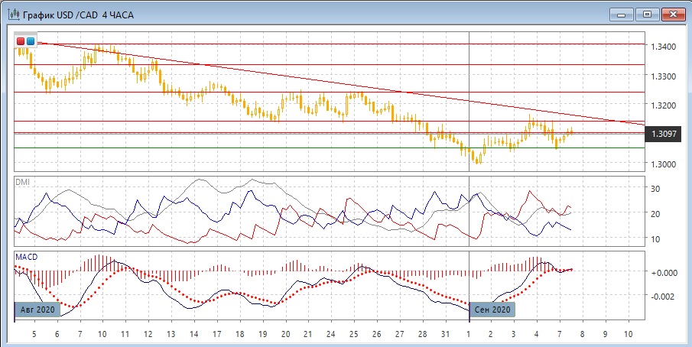Minimize the USD/CAD chart window
Viewport: 692px width, 347px height.
623,14
